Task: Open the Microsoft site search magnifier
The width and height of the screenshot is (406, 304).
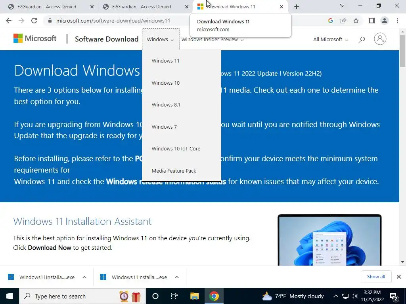Action: 362,40
